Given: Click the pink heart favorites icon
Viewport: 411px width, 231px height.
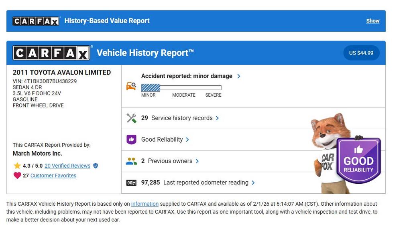Looking at the screenshot, I should tap(17, 175).
